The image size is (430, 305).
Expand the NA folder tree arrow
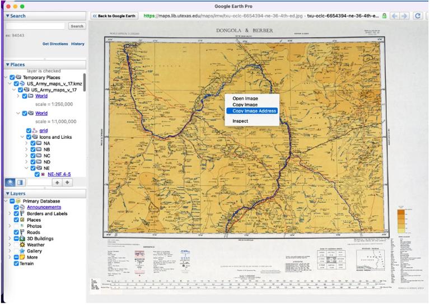pyautogui.click(x=27, y=143)
